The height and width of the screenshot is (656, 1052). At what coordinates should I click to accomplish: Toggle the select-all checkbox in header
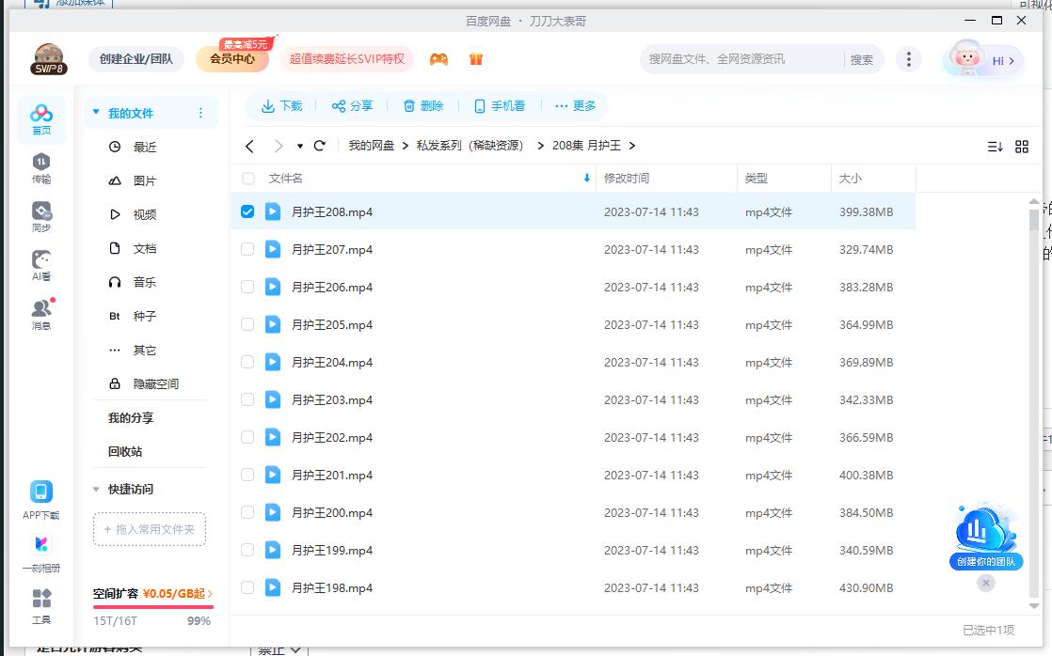(248, 179)
